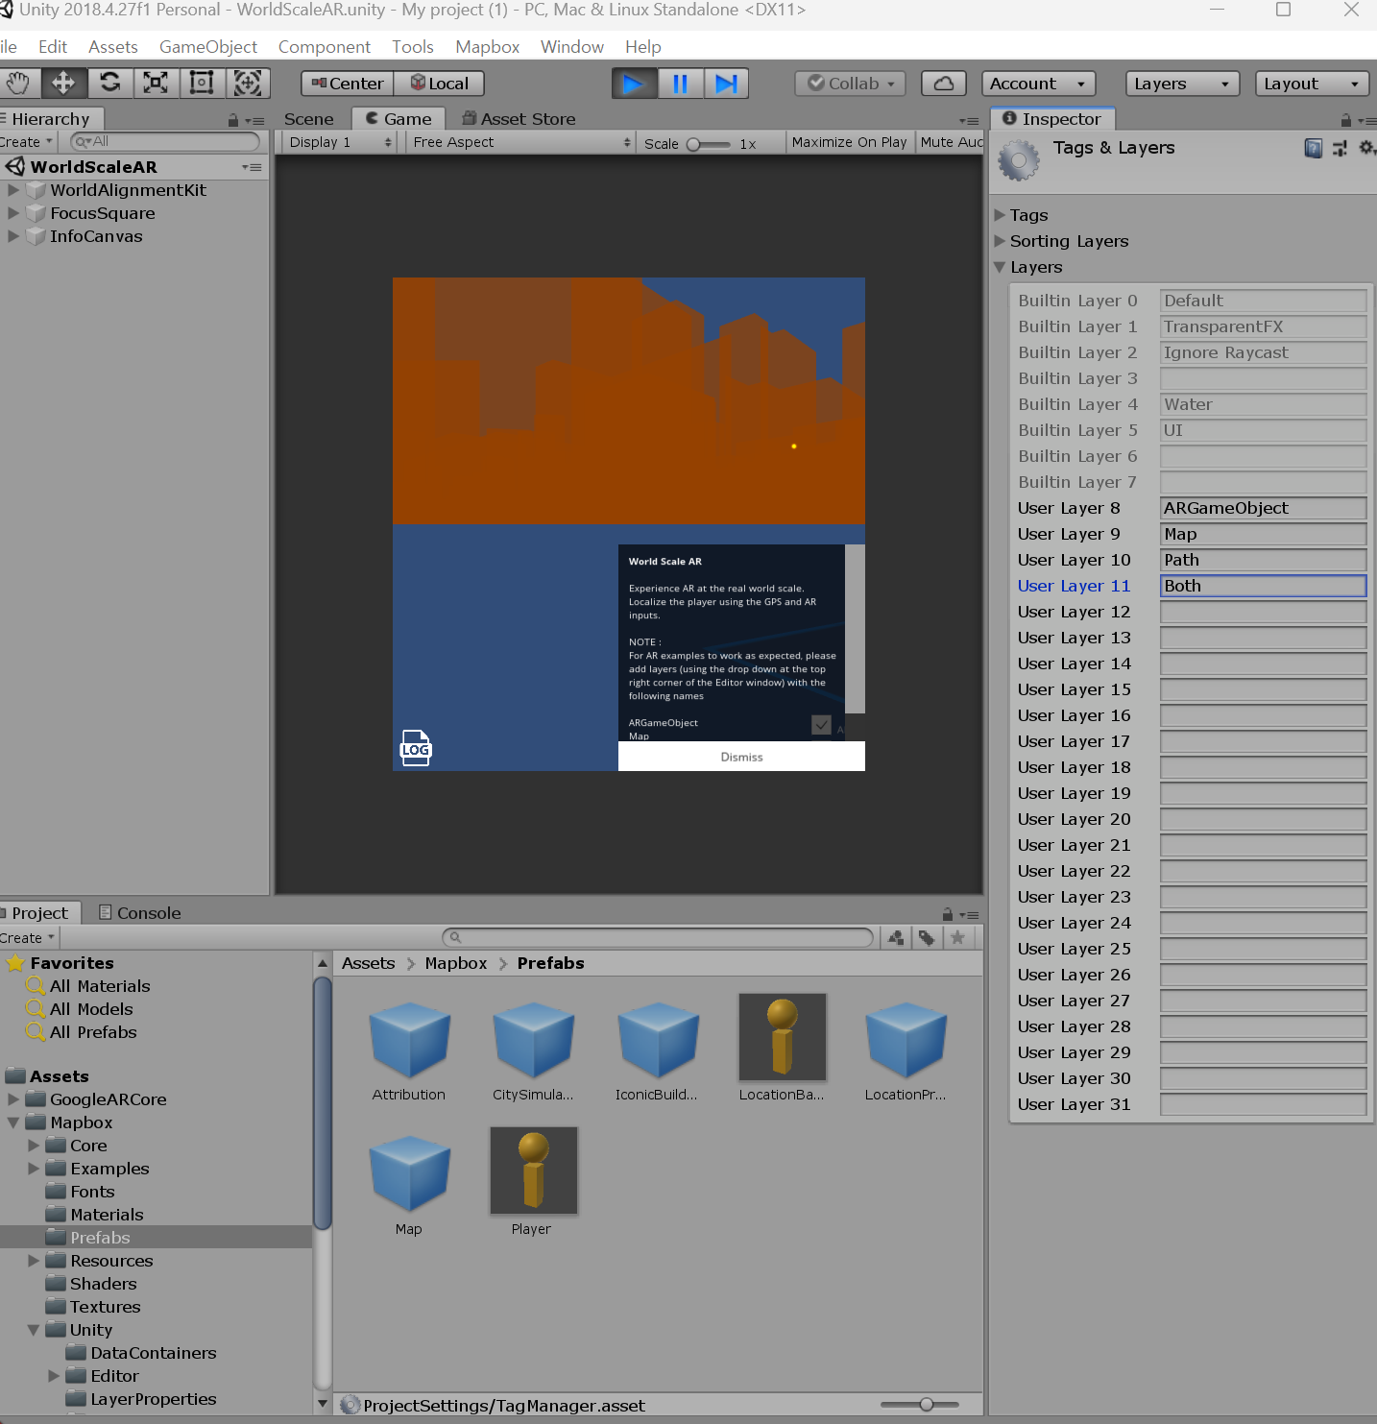Save search to Favorites star icon

[957, 938]
